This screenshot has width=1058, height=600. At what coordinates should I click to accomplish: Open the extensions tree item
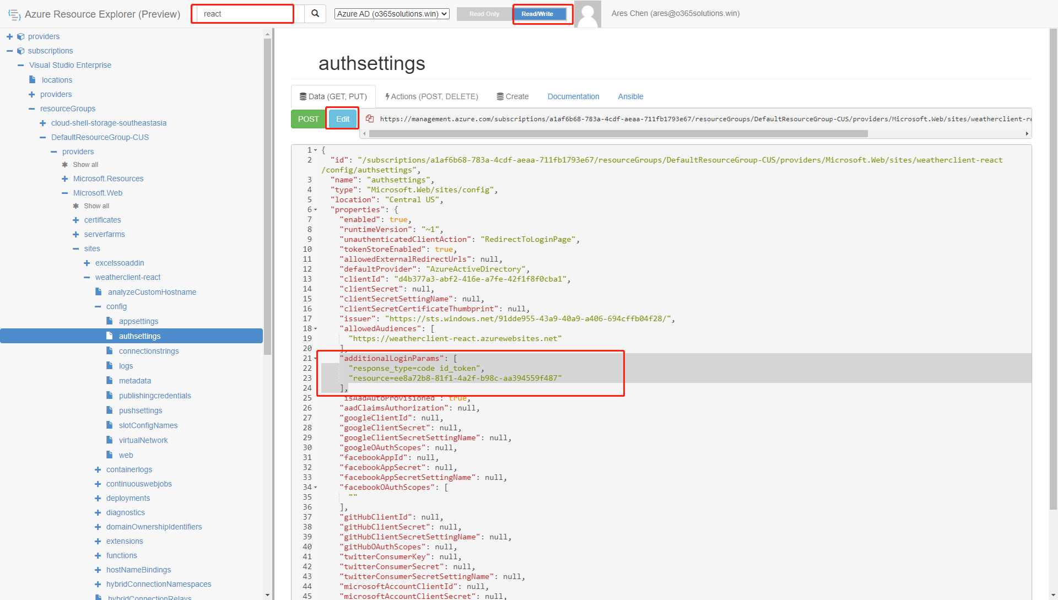point(125,541)
